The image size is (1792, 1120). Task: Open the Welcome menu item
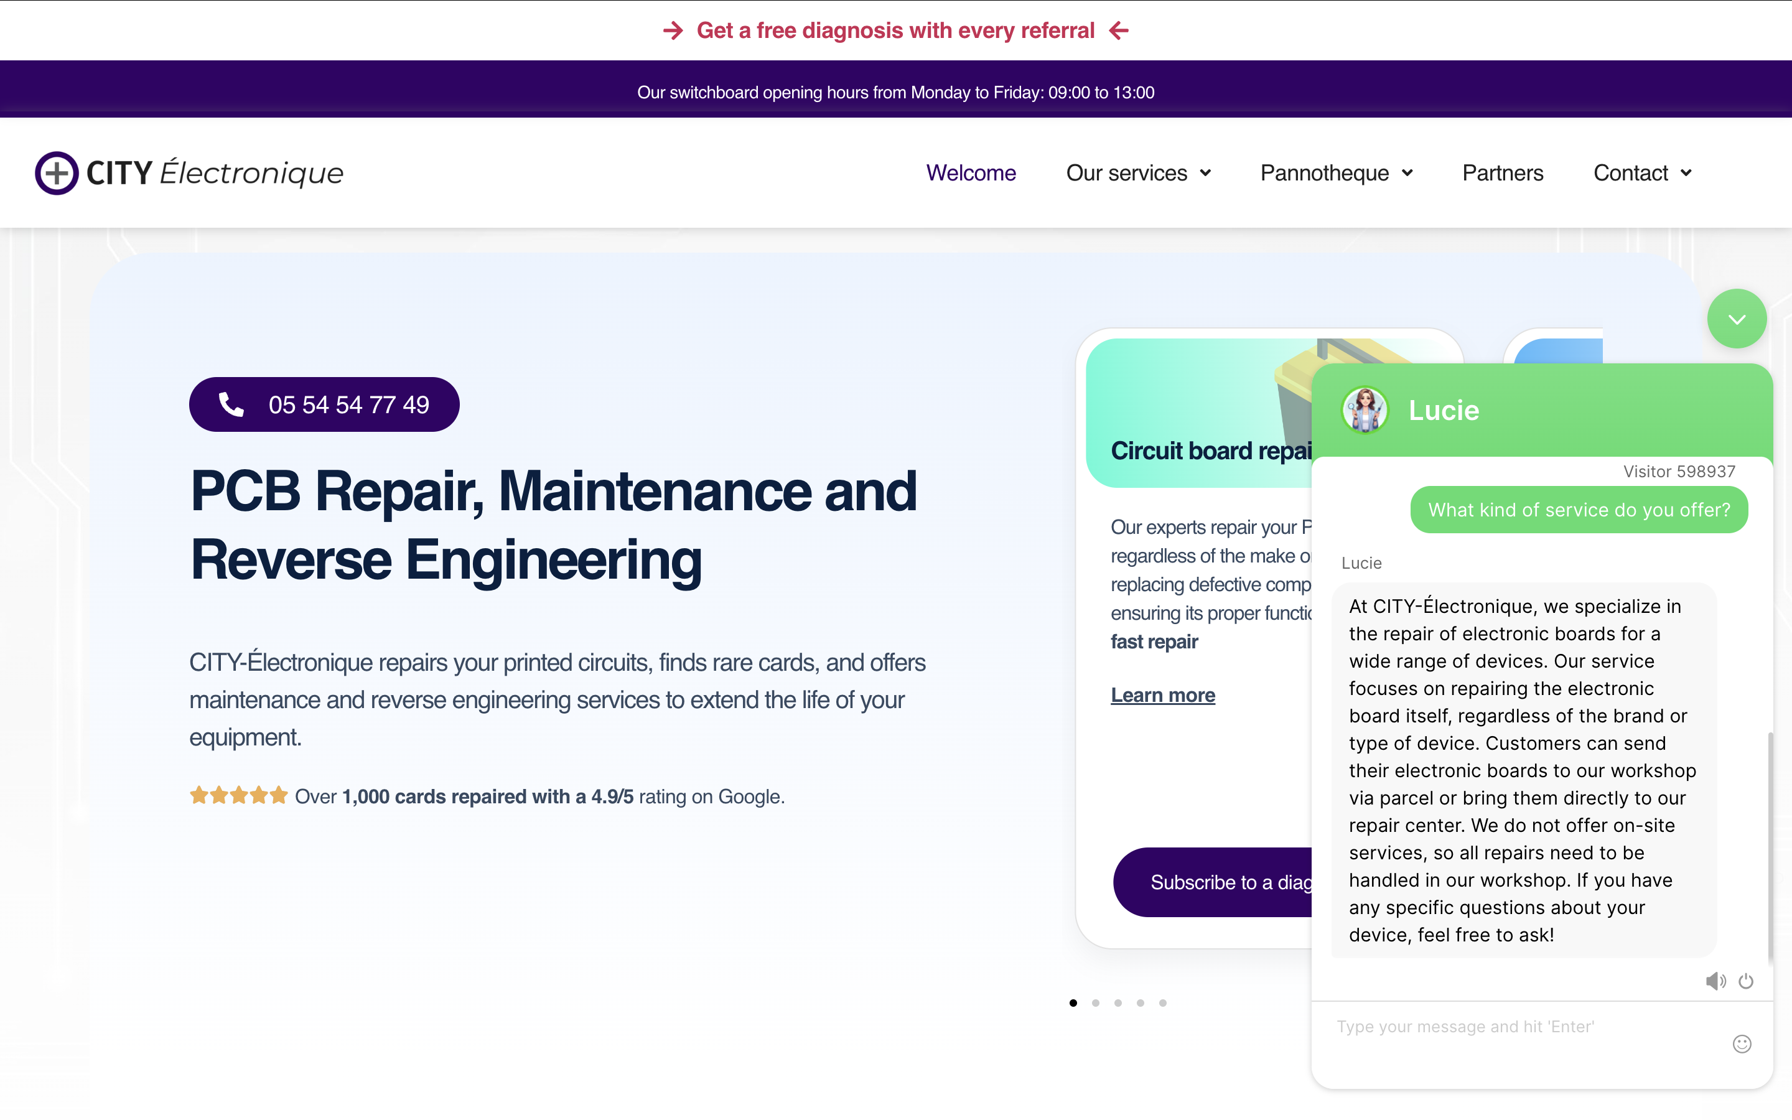click(x=971, y=172)
